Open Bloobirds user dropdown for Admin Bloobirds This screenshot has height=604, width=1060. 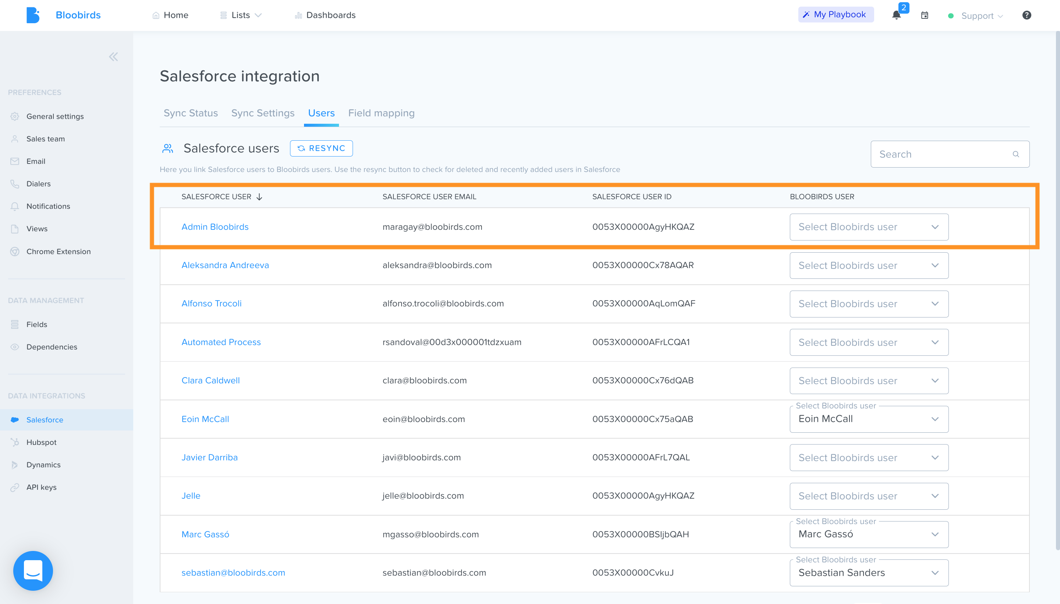pos(869,227)
